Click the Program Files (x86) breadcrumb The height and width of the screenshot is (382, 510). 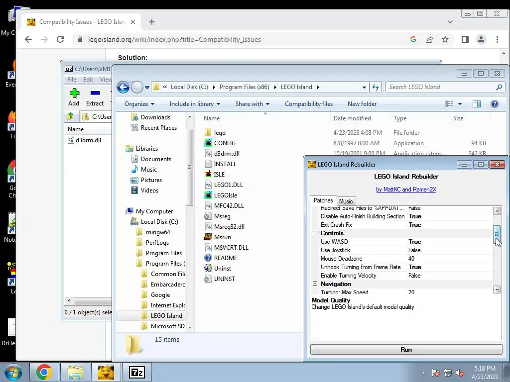tap(244, 87)
